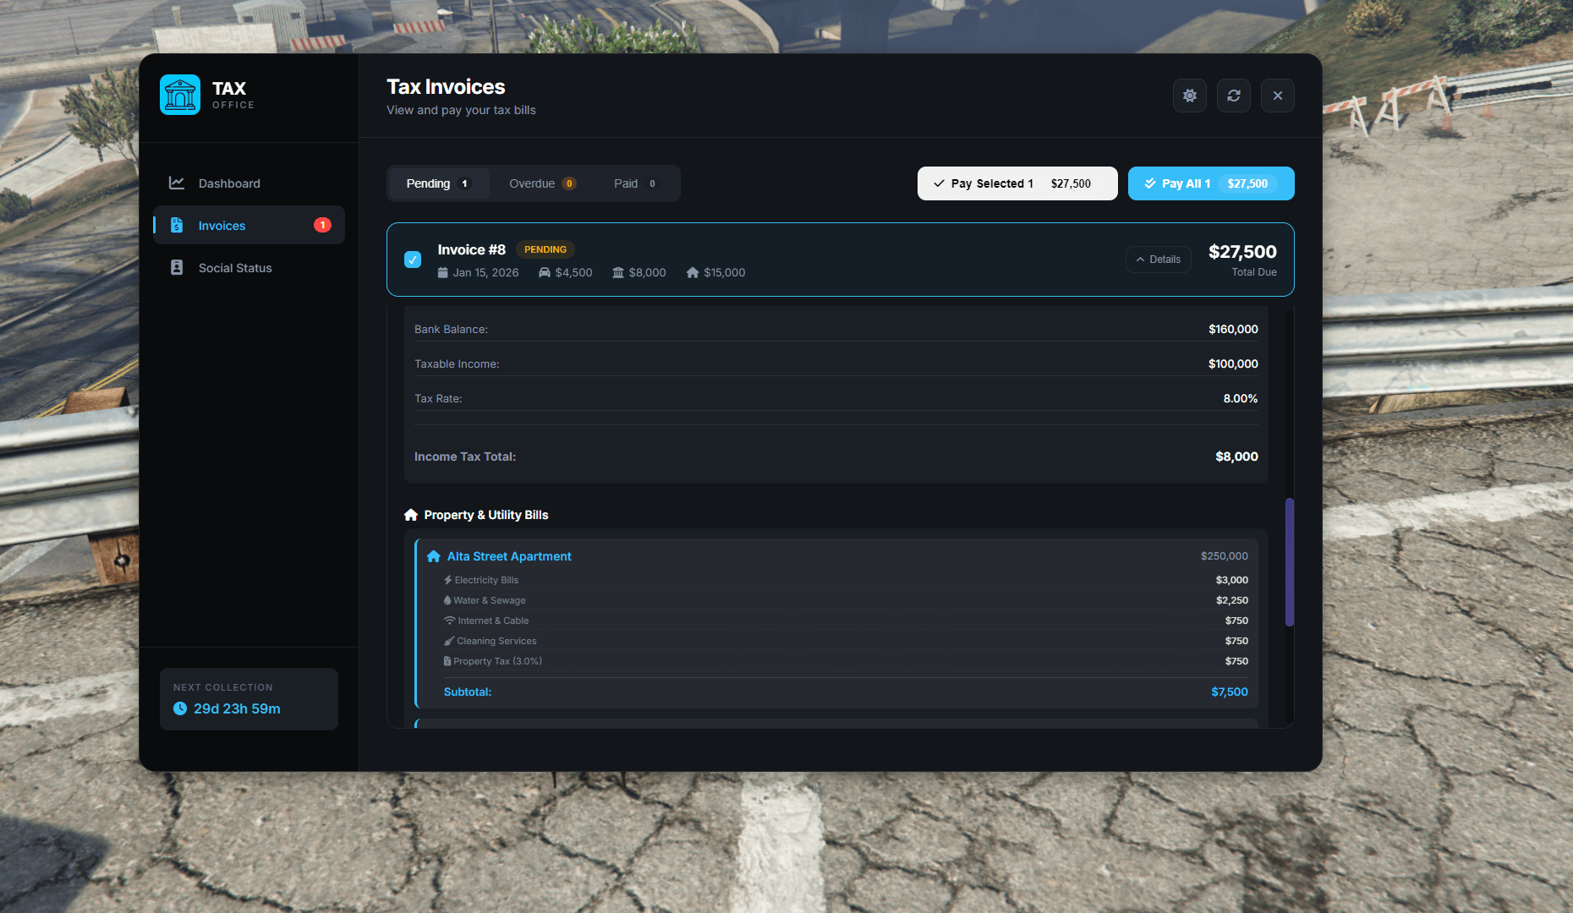This screenshot has width=1573, height=913.
Task: Switch to the Overdue tab
Action: [x=541, y=183]
